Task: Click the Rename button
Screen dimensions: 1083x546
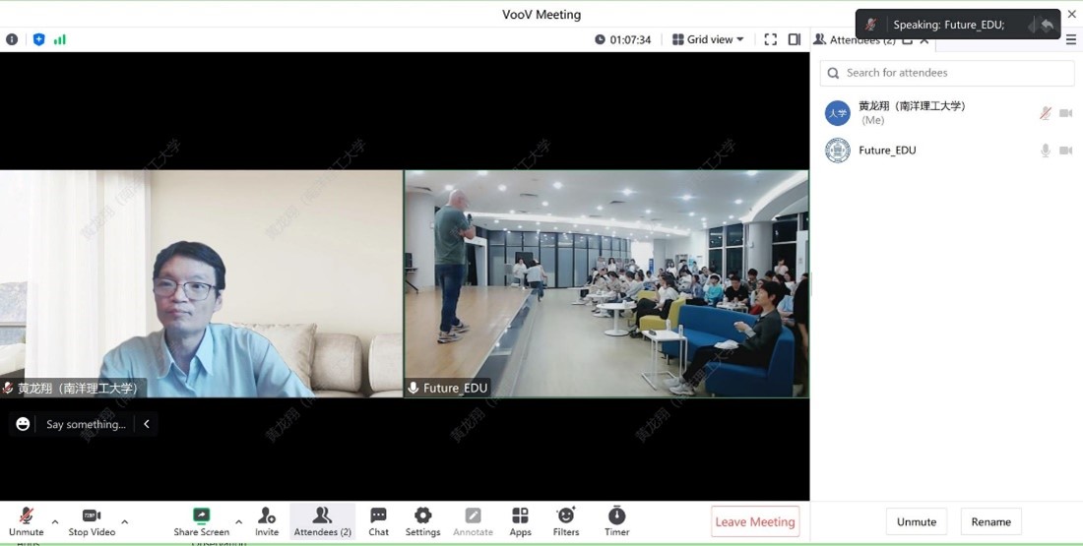Action: 991,521
